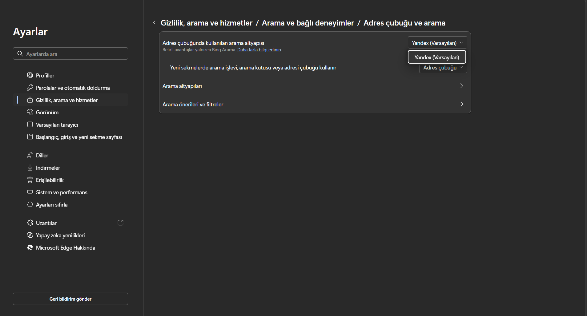Viewport: 587px width, 316px height.
Task: Open Diller settings
Action: [70, 155]
